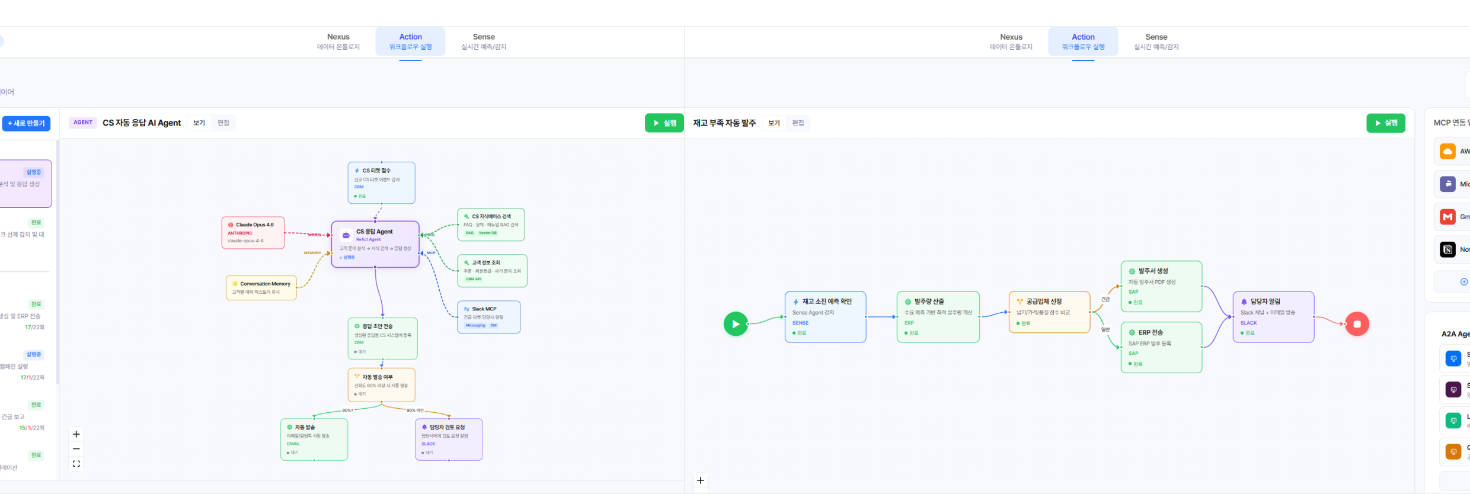
Task: Open the Notion integration icon
Action: [1447, 249]
